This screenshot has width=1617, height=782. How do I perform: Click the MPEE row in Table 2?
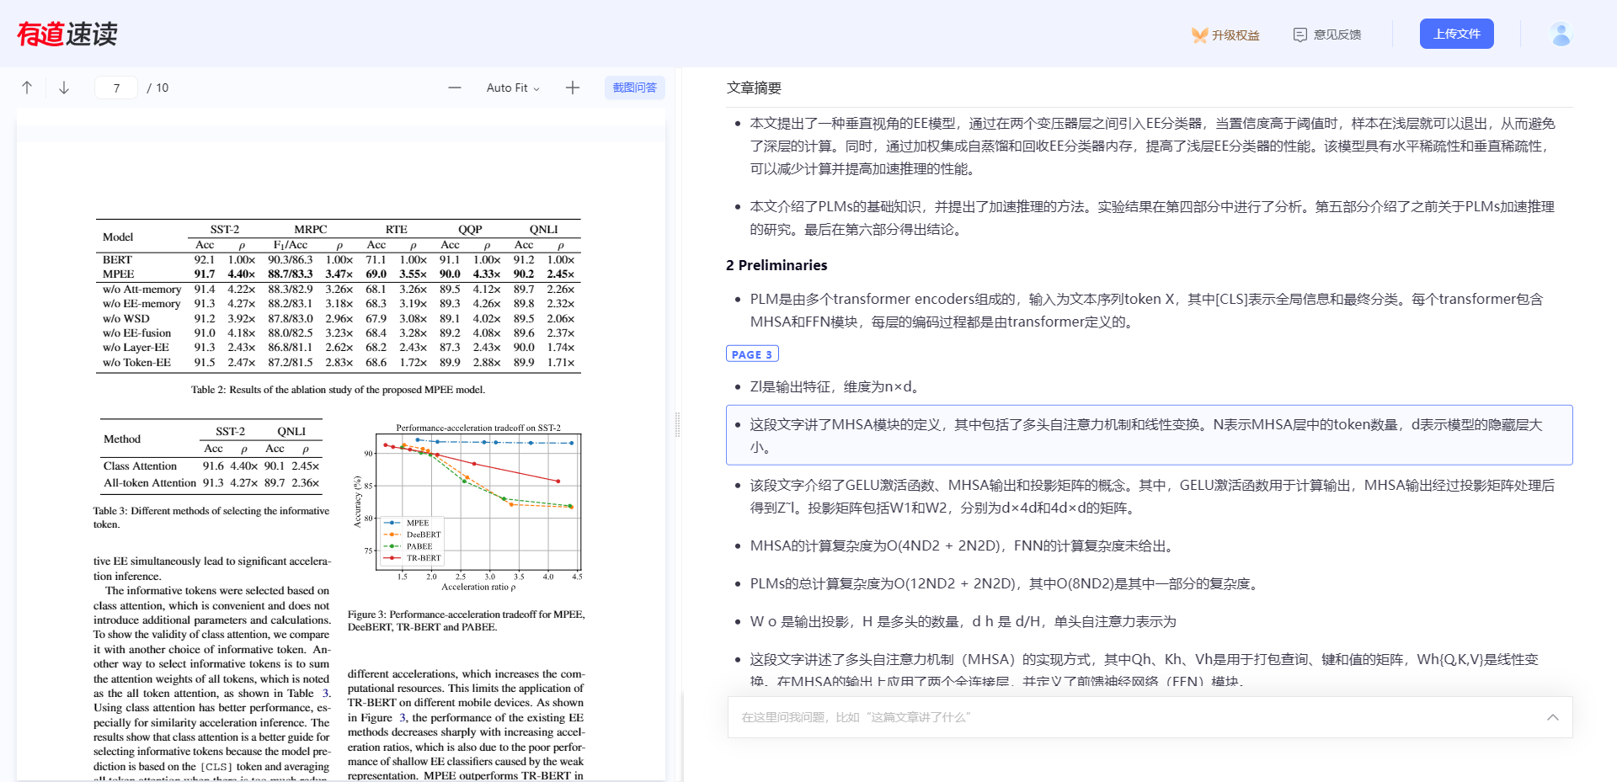(x=339, y=274)
